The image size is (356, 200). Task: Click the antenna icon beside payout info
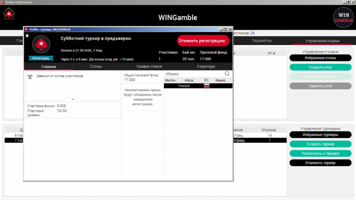point(30,76)
